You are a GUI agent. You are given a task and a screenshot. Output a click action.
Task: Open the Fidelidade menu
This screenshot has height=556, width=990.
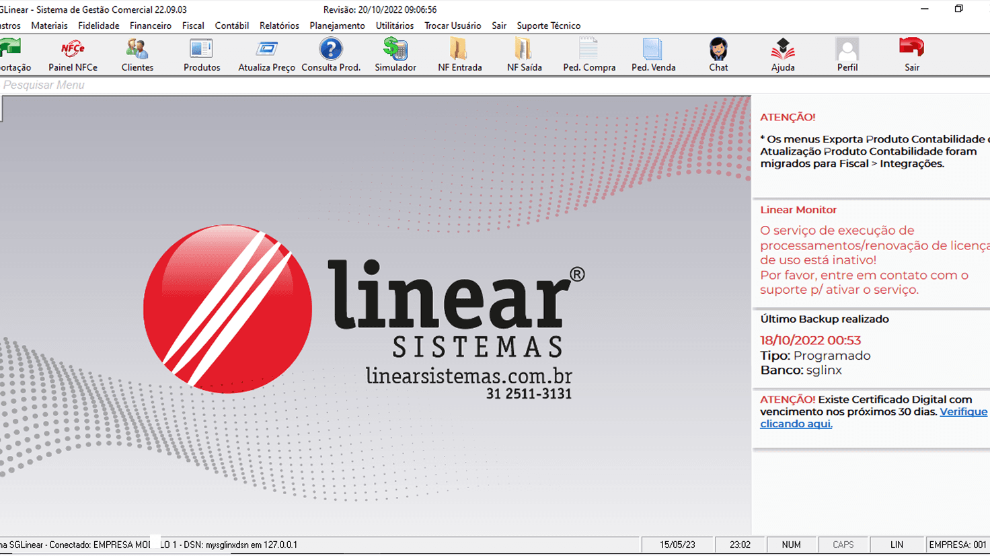point(98,26)
